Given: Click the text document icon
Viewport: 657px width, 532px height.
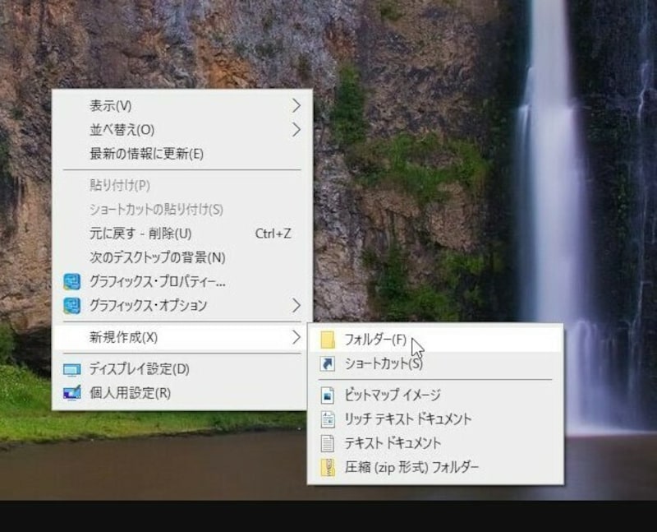Looking at the screenshot, I should click(x=328, y=442).
